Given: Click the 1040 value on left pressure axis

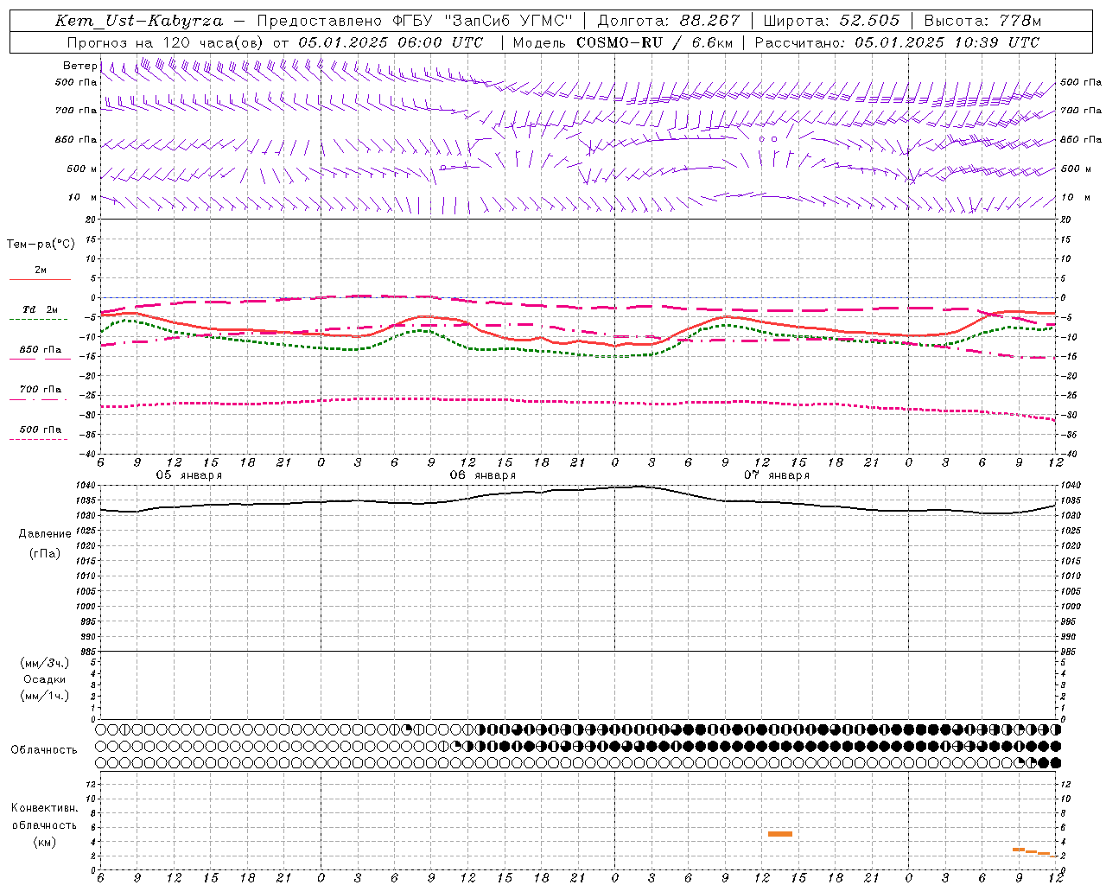Looking at the screenshot, I should tap(87, 486).
